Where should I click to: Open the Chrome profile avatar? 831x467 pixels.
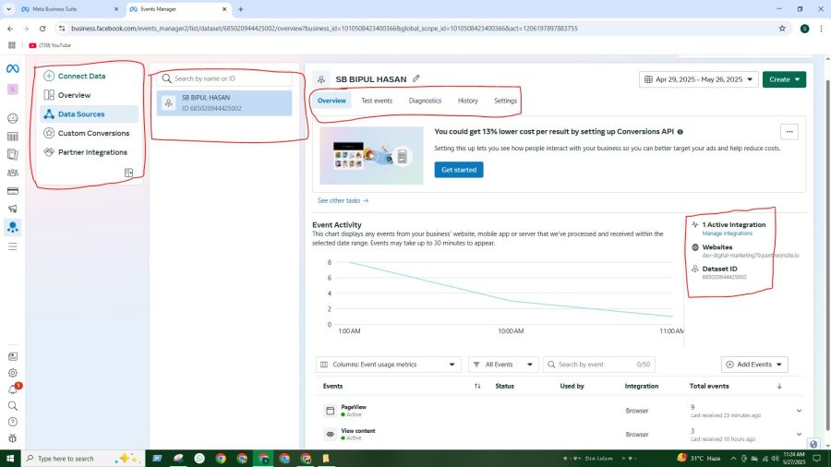click(x=804, y=29)
